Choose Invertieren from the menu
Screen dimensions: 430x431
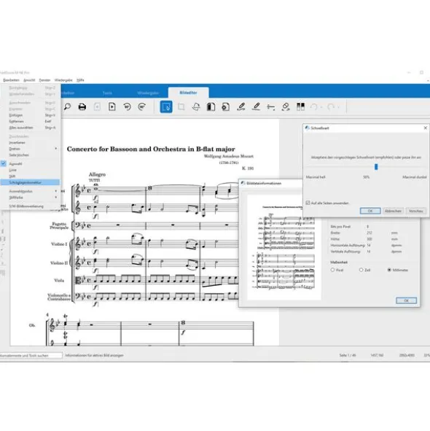coord(30,143)
